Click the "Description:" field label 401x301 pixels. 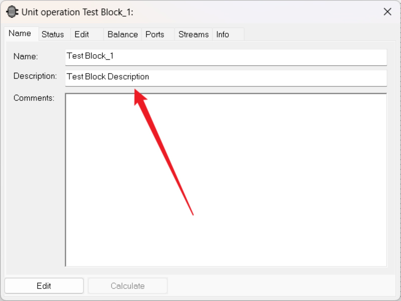click(x=35, y=76)
